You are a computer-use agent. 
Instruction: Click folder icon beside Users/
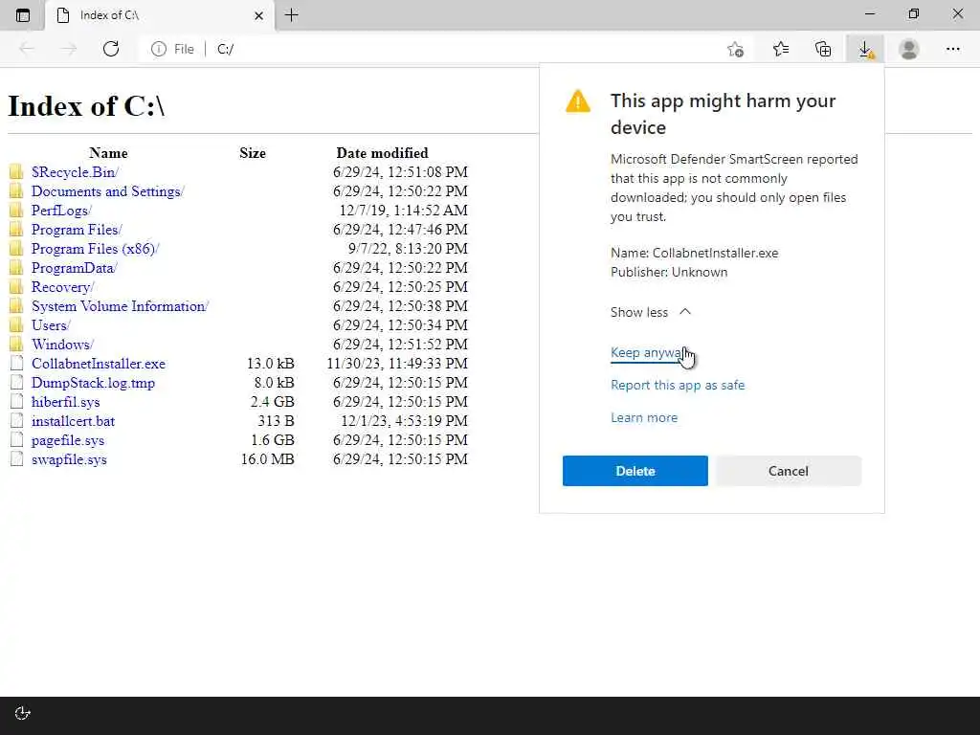click(x=16, y=325)
